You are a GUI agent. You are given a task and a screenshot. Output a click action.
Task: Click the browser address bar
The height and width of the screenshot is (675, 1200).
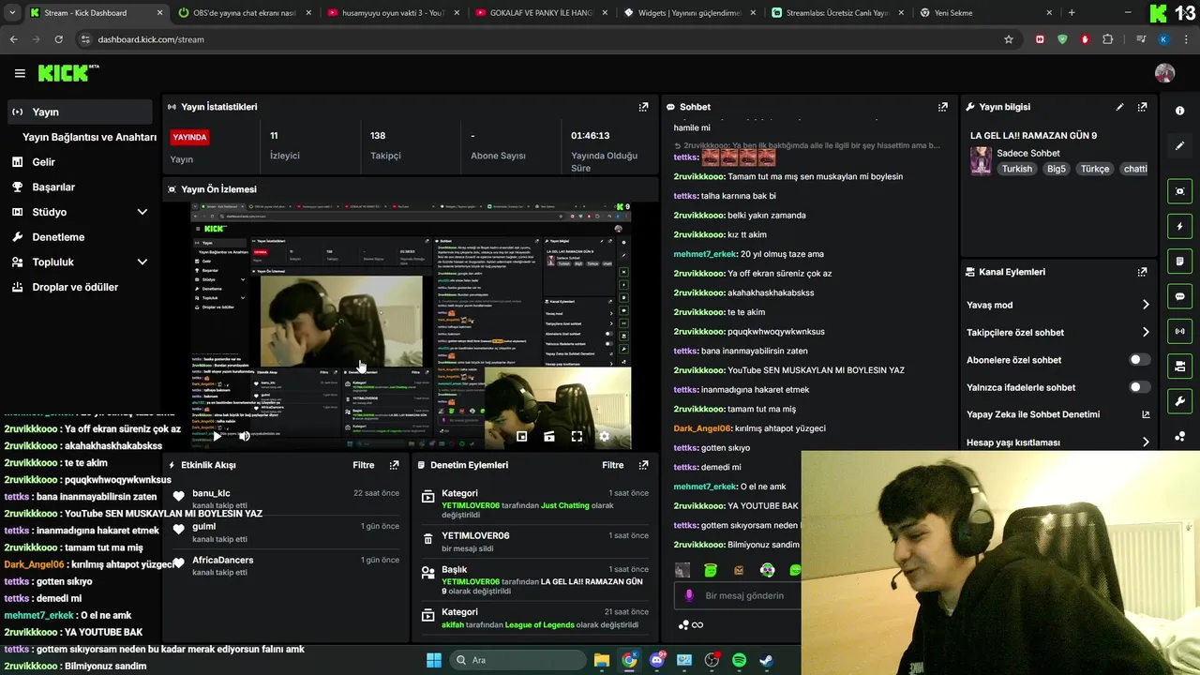click(x=539, y=39)
